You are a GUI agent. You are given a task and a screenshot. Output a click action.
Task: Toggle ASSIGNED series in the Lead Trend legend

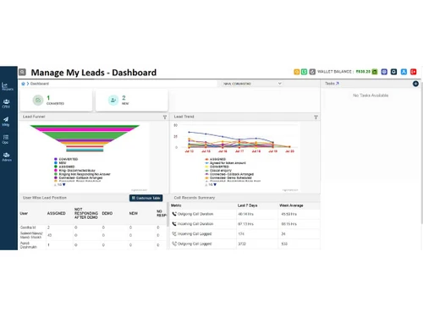(216, 159)
